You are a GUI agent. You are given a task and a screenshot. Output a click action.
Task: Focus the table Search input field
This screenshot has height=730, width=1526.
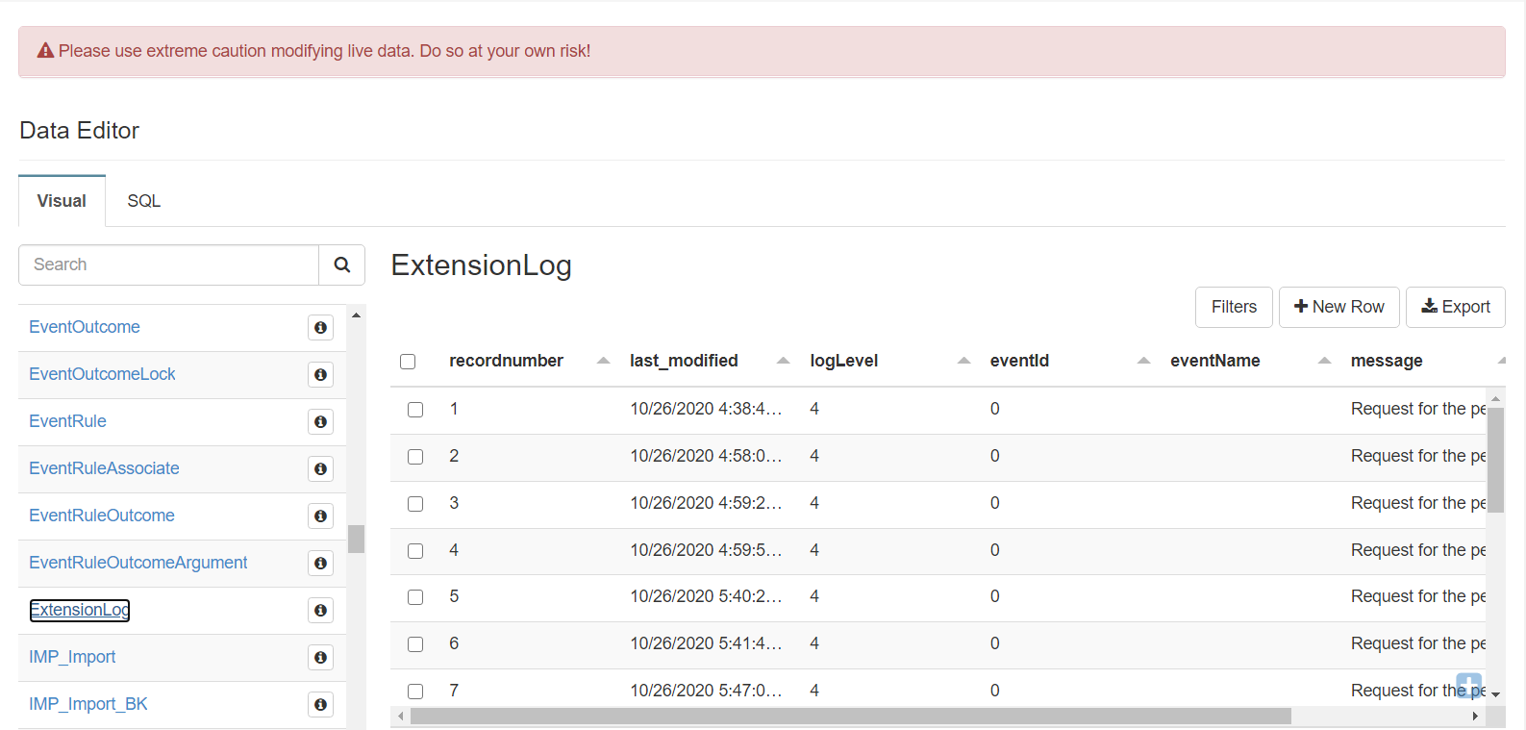(169, 264)
